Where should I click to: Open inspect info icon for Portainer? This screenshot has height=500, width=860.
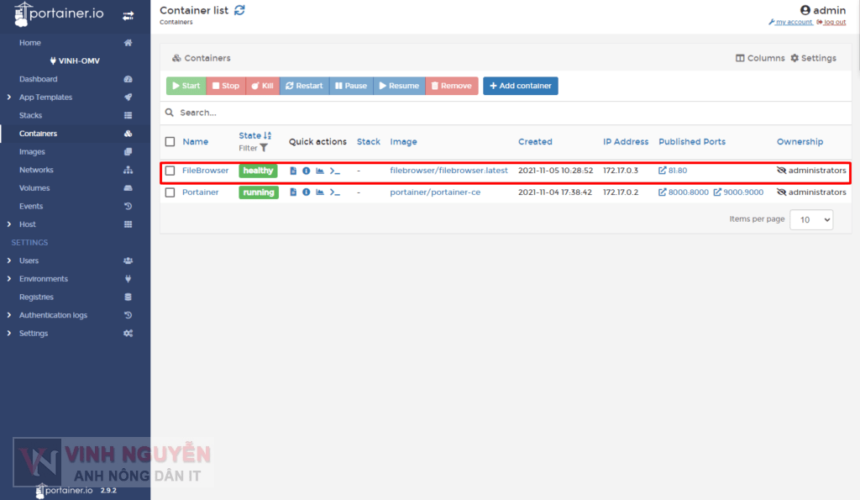pyautogui.click(x=306, y=192)
